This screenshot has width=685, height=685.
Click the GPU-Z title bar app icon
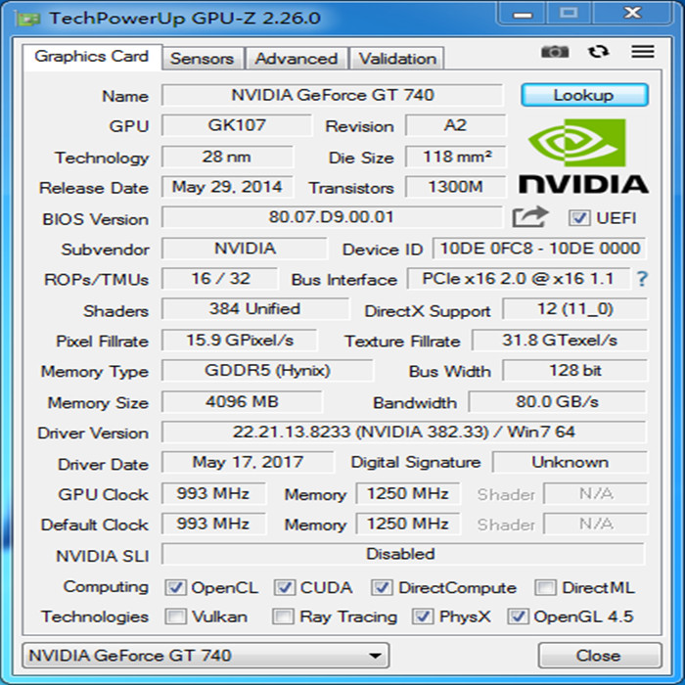pos(27,19)
